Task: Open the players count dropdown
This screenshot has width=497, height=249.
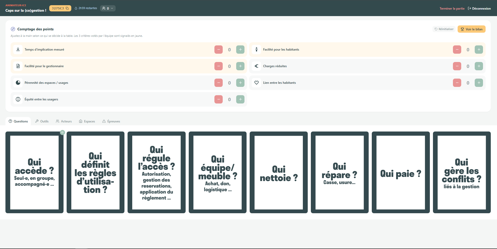Action: coord(108,8)
